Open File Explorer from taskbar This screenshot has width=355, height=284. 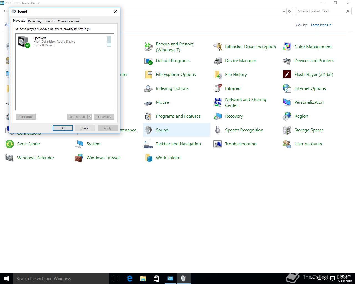tap(143, 278)
